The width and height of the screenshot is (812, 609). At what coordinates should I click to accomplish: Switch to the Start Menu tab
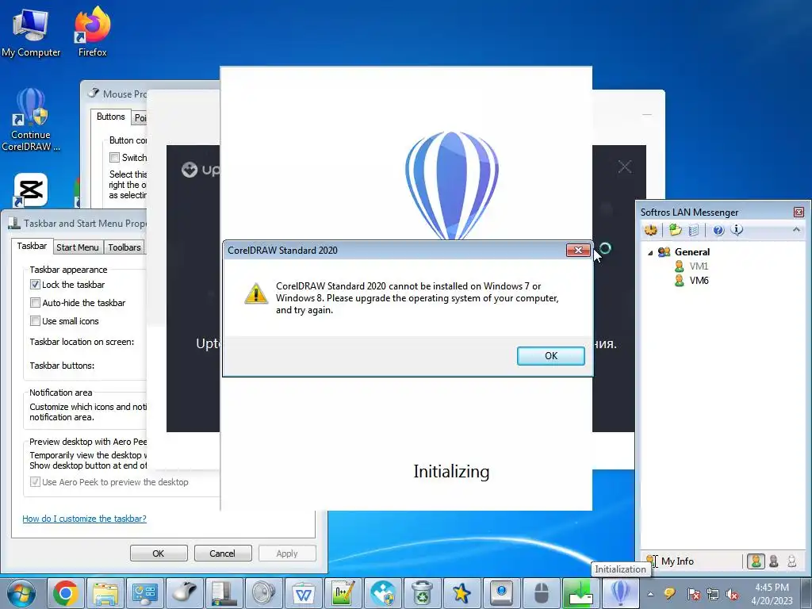click(77, 247)
